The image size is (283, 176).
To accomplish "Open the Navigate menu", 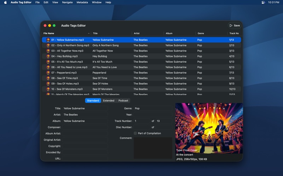I will pyautogui.click(x=67, y=2).
